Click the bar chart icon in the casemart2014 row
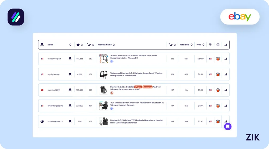Image resolution: width=269 pixels, height=149 pixels. click(225, 90)
